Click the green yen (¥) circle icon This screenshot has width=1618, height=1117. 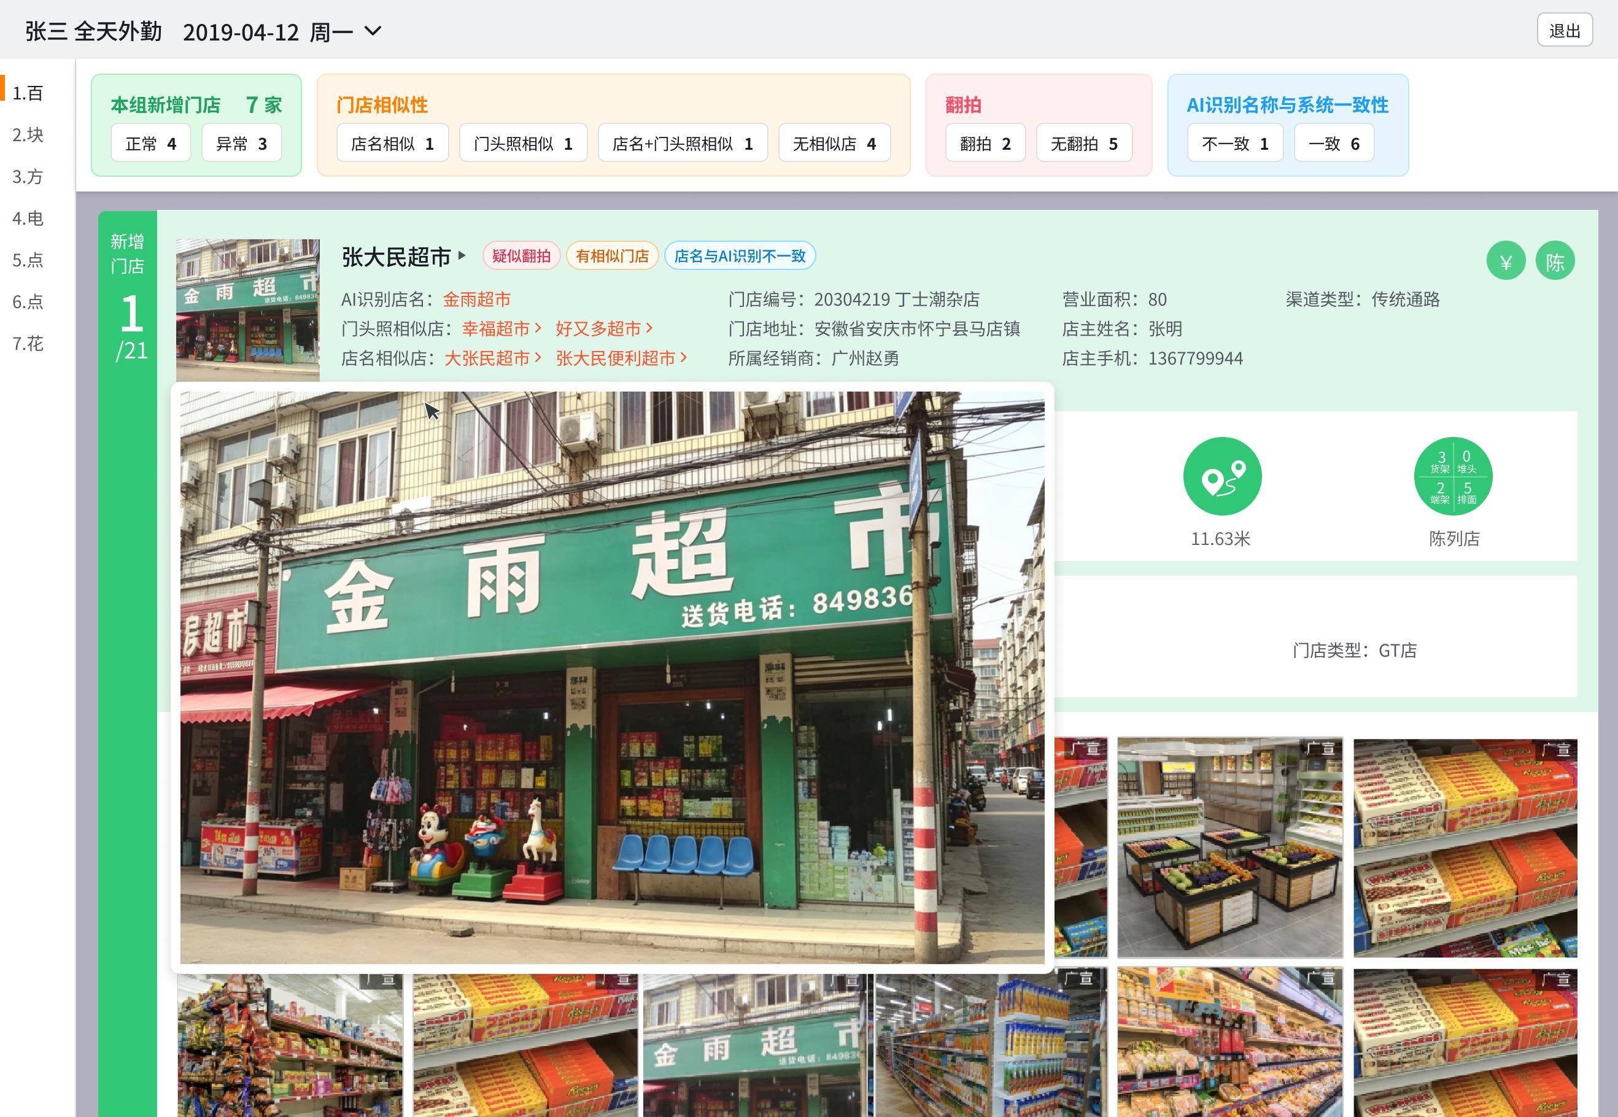pos(1505,261)
